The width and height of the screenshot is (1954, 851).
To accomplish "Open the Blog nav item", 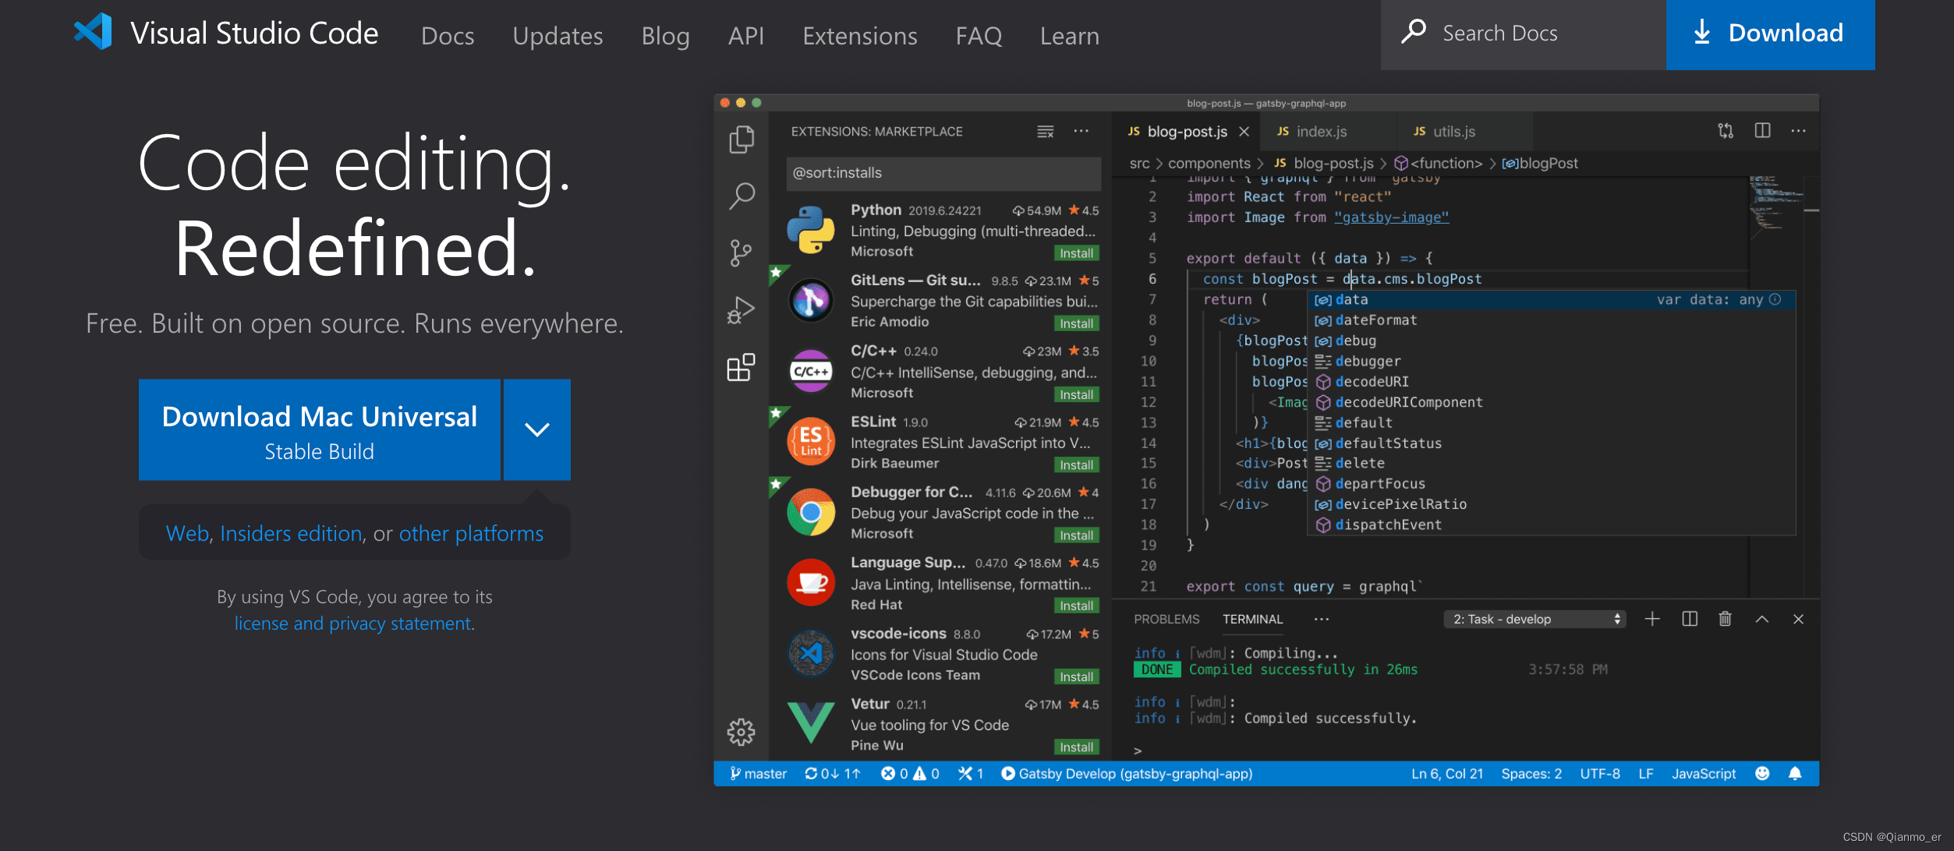I will 665,36.
